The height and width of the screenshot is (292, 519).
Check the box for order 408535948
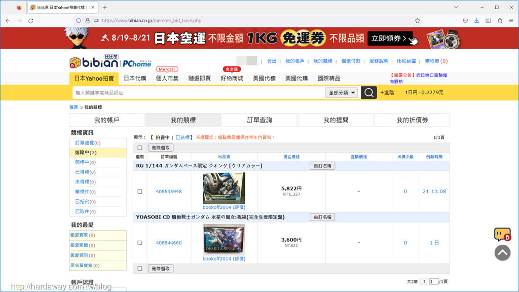click(x=140, y=191)
